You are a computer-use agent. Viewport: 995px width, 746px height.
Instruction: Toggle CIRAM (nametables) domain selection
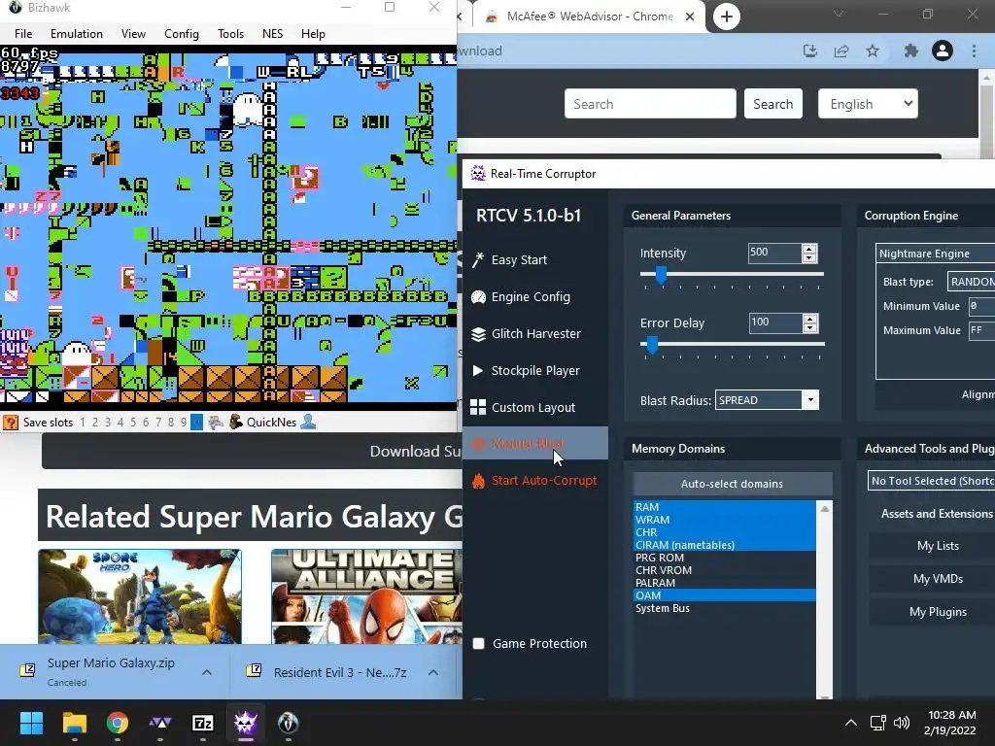(x=724, y=545)
